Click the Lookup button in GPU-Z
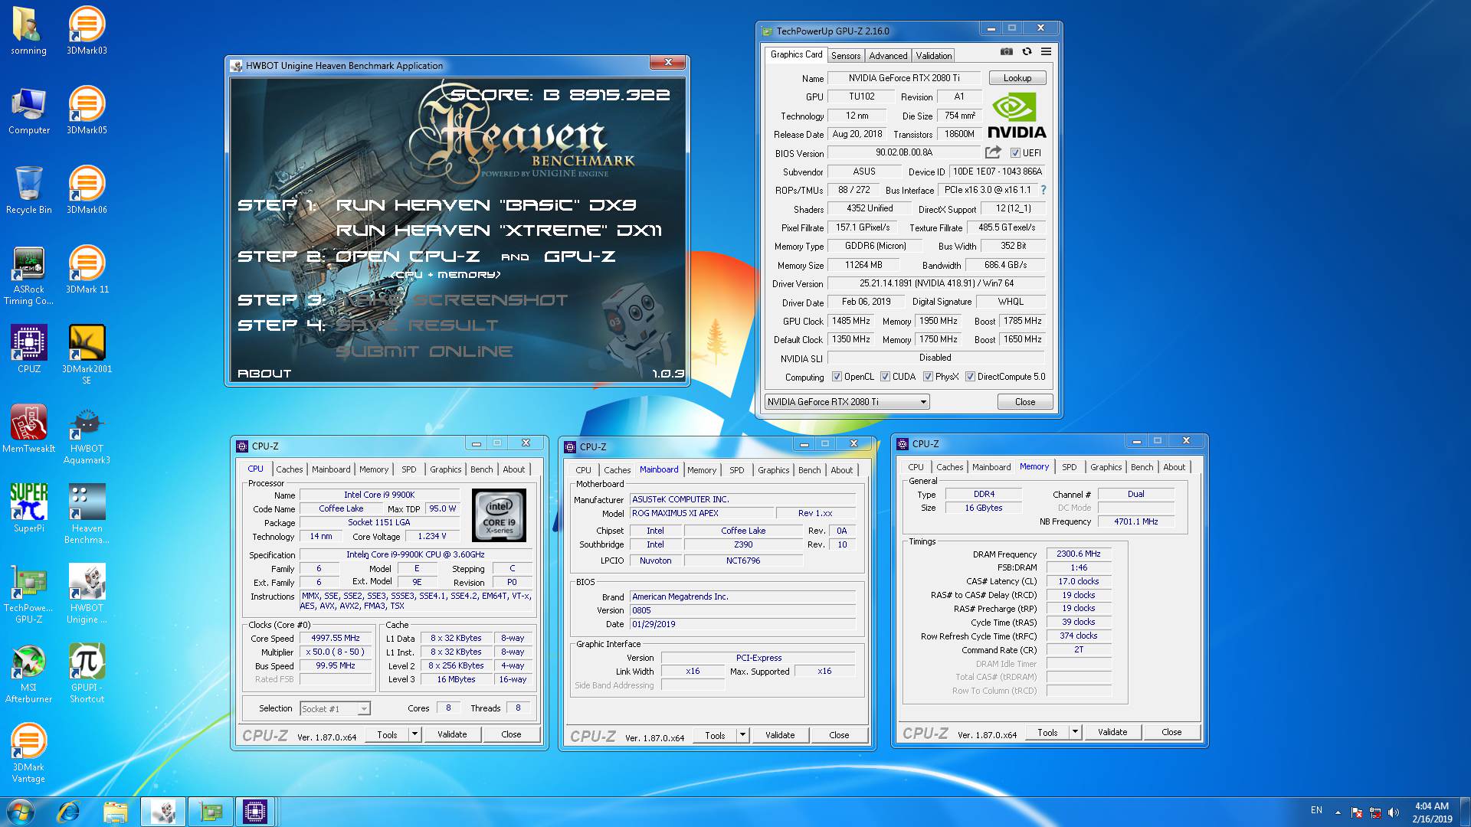The height and width of the screenshot is (827, 1471). point(1017,78)
